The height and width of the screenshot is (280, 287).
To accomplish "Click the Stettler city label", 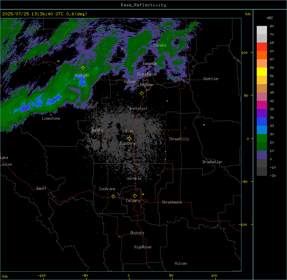I will tap(211, 79).
